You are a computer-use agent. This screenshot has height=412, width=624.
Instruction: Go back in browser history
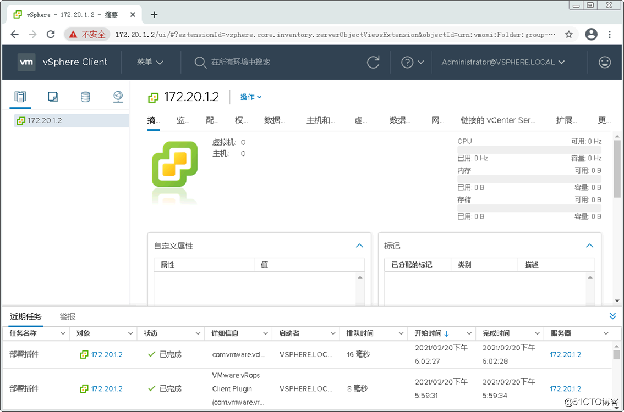15,35
